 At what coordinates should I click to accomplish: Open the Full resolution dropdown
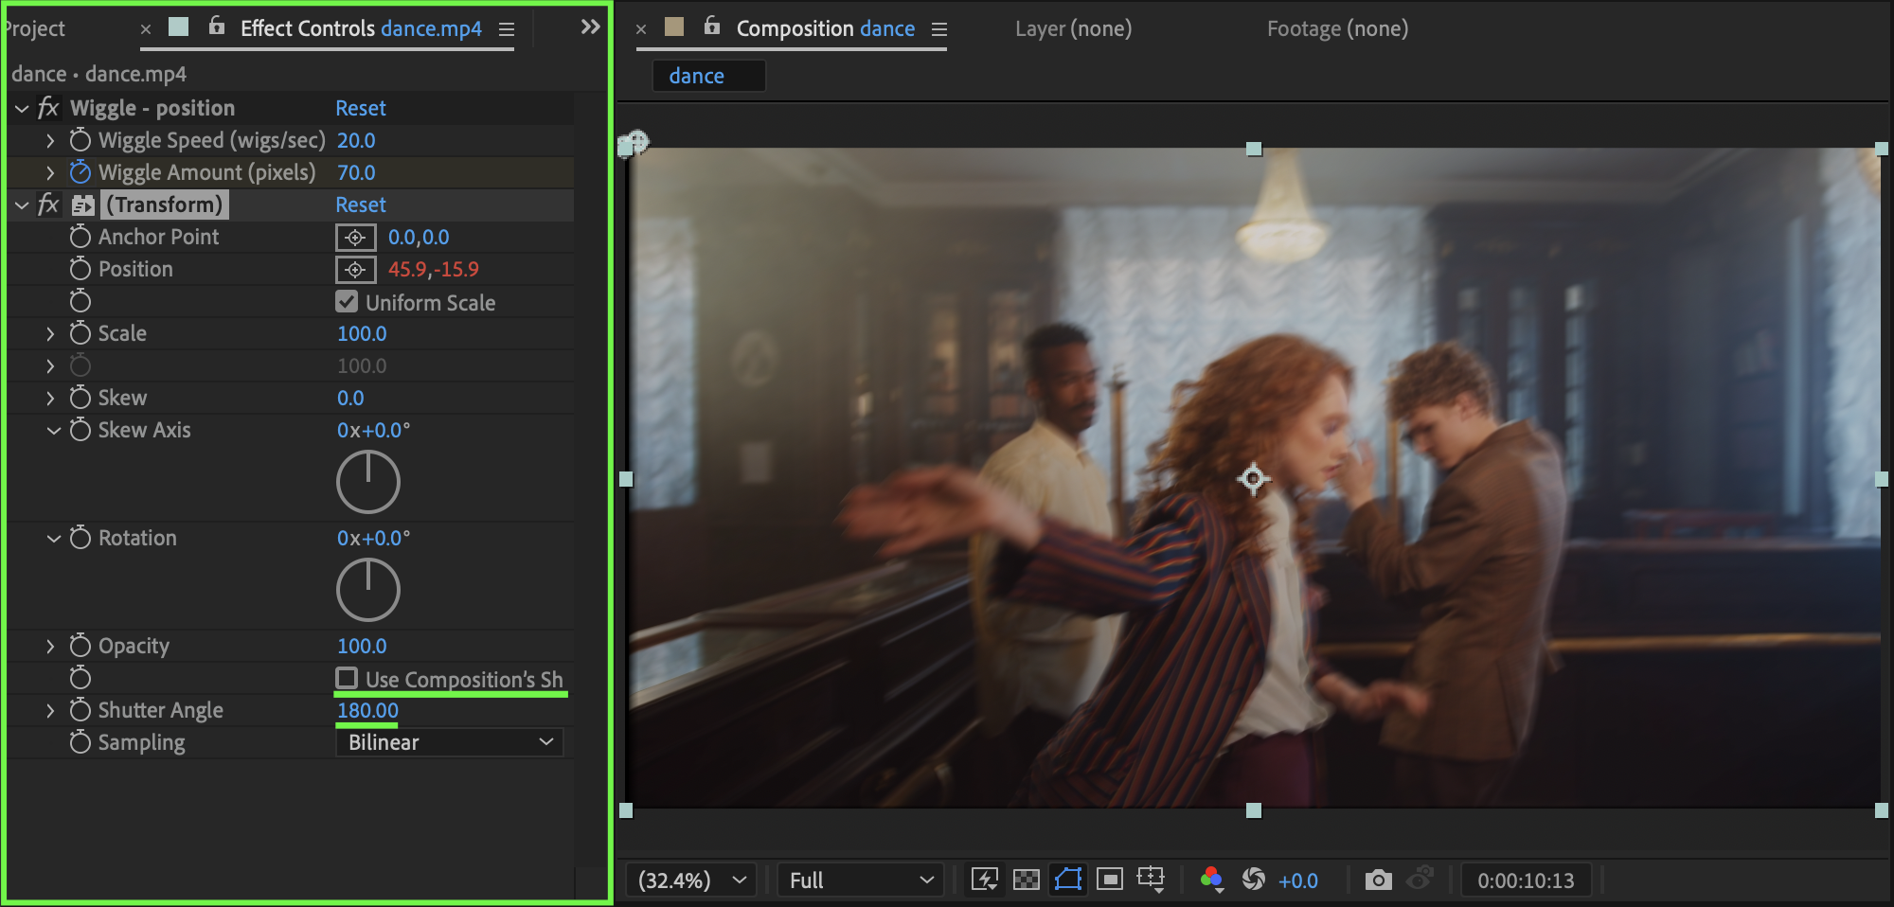860,880
